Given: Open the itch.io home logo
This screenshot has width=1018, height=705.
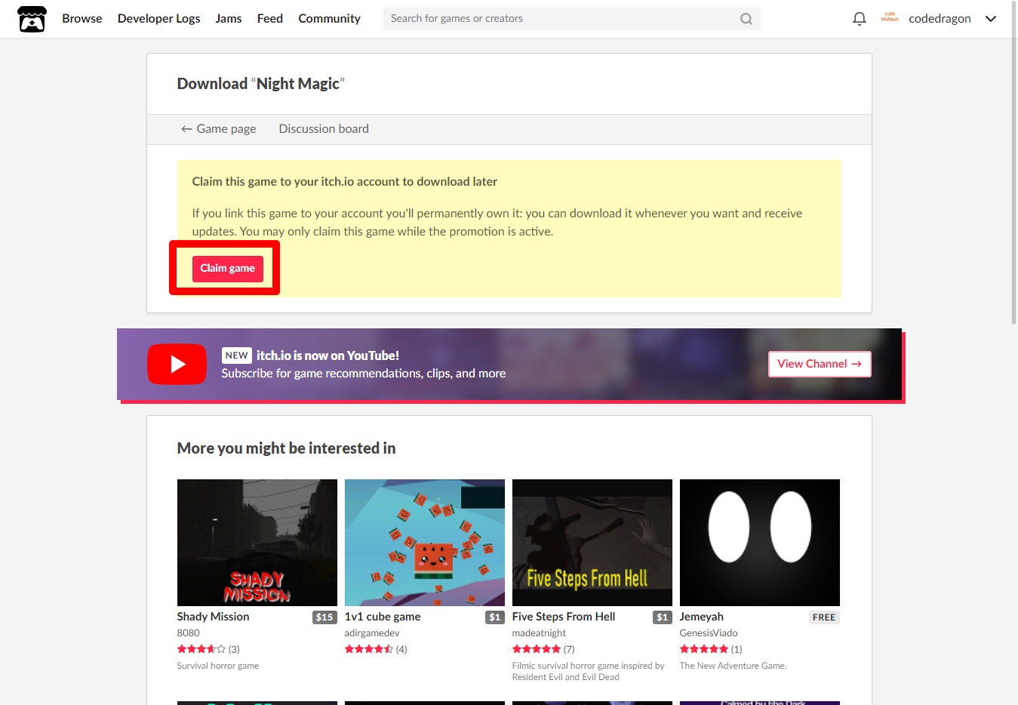Looking at the screenshot, I should [32, 19].
